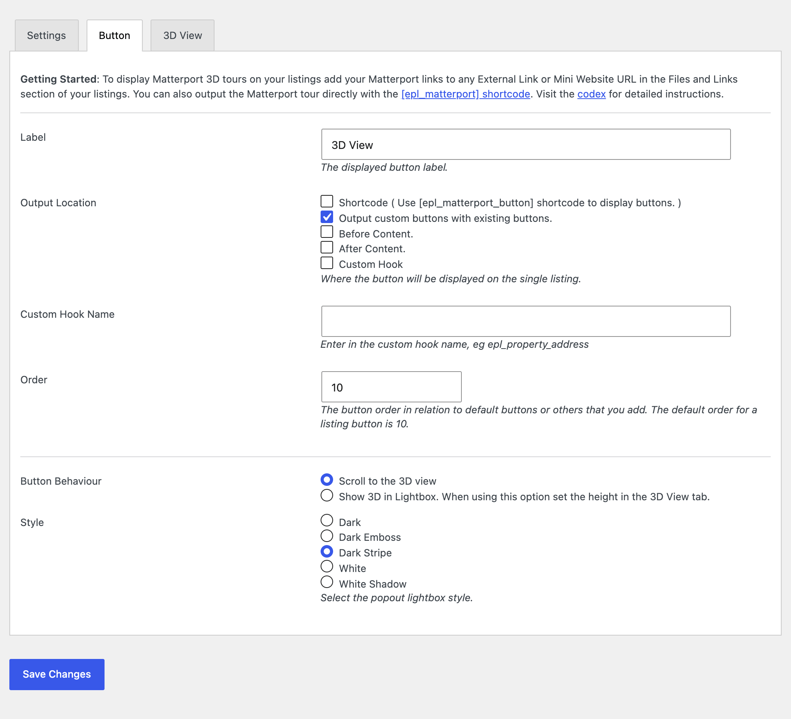
Task: Select the Dark Stripe style
Action: tap(327, 551)
